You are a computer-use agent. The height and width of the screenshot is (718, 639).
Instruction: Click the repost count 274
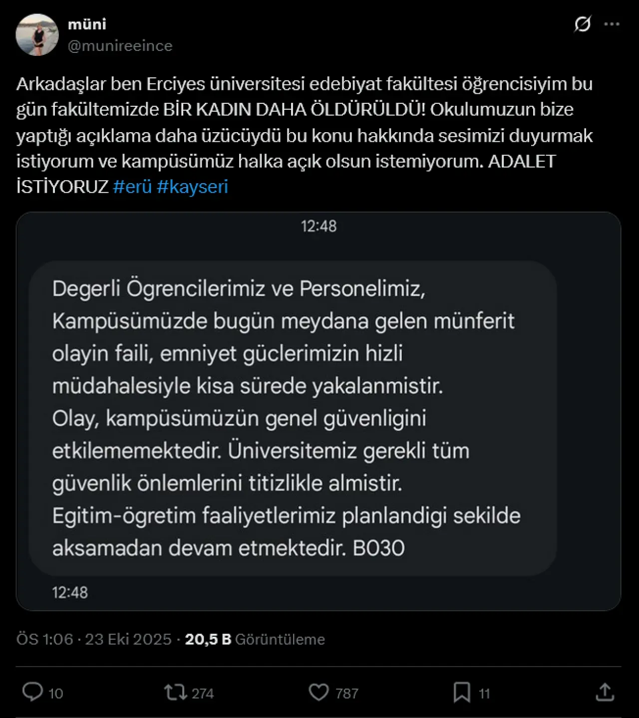pos(203,694)
